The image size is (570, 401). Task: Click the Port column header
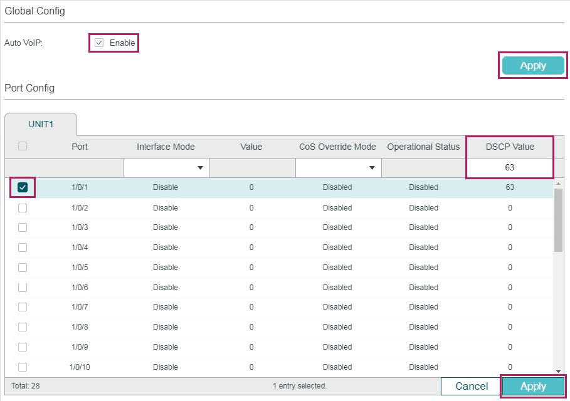pos(80,147)
